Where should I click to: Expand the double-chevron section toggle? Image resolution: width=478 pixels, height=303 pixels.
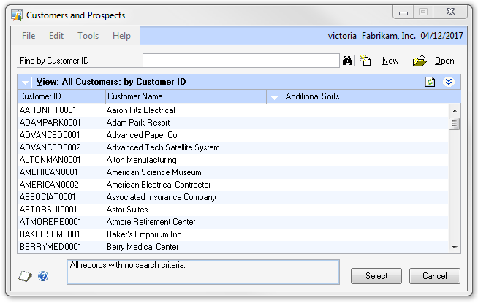(x=449, y=82)
